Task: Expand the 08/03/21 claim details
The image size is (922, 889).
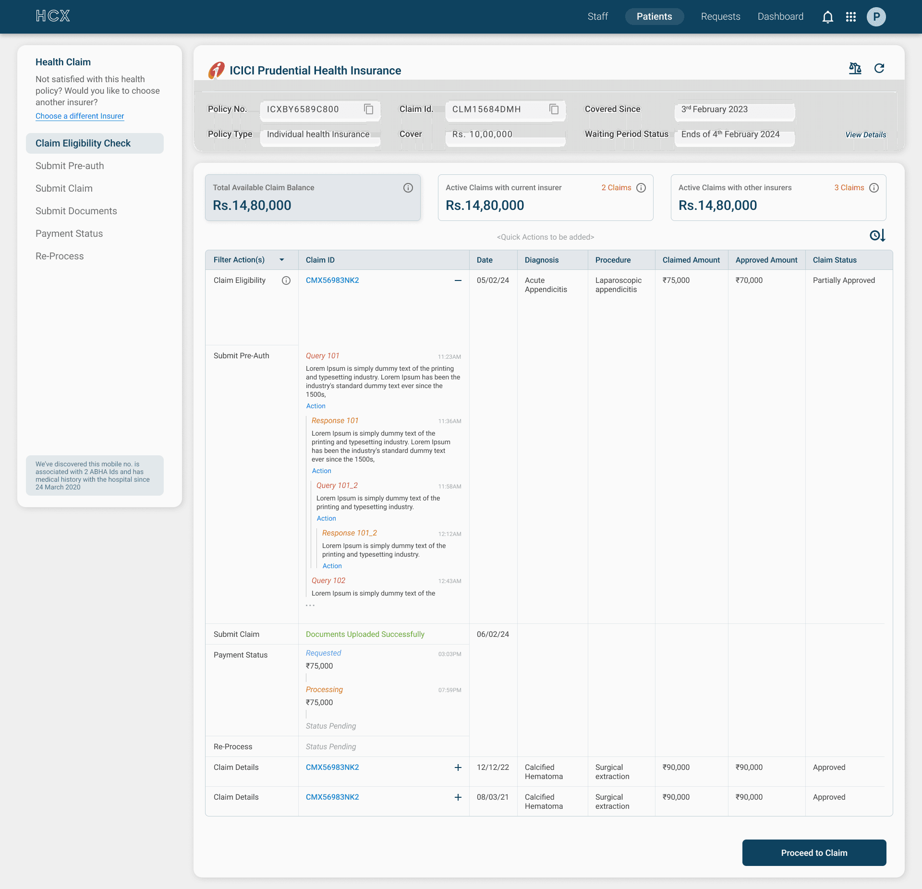Action: 458,797
